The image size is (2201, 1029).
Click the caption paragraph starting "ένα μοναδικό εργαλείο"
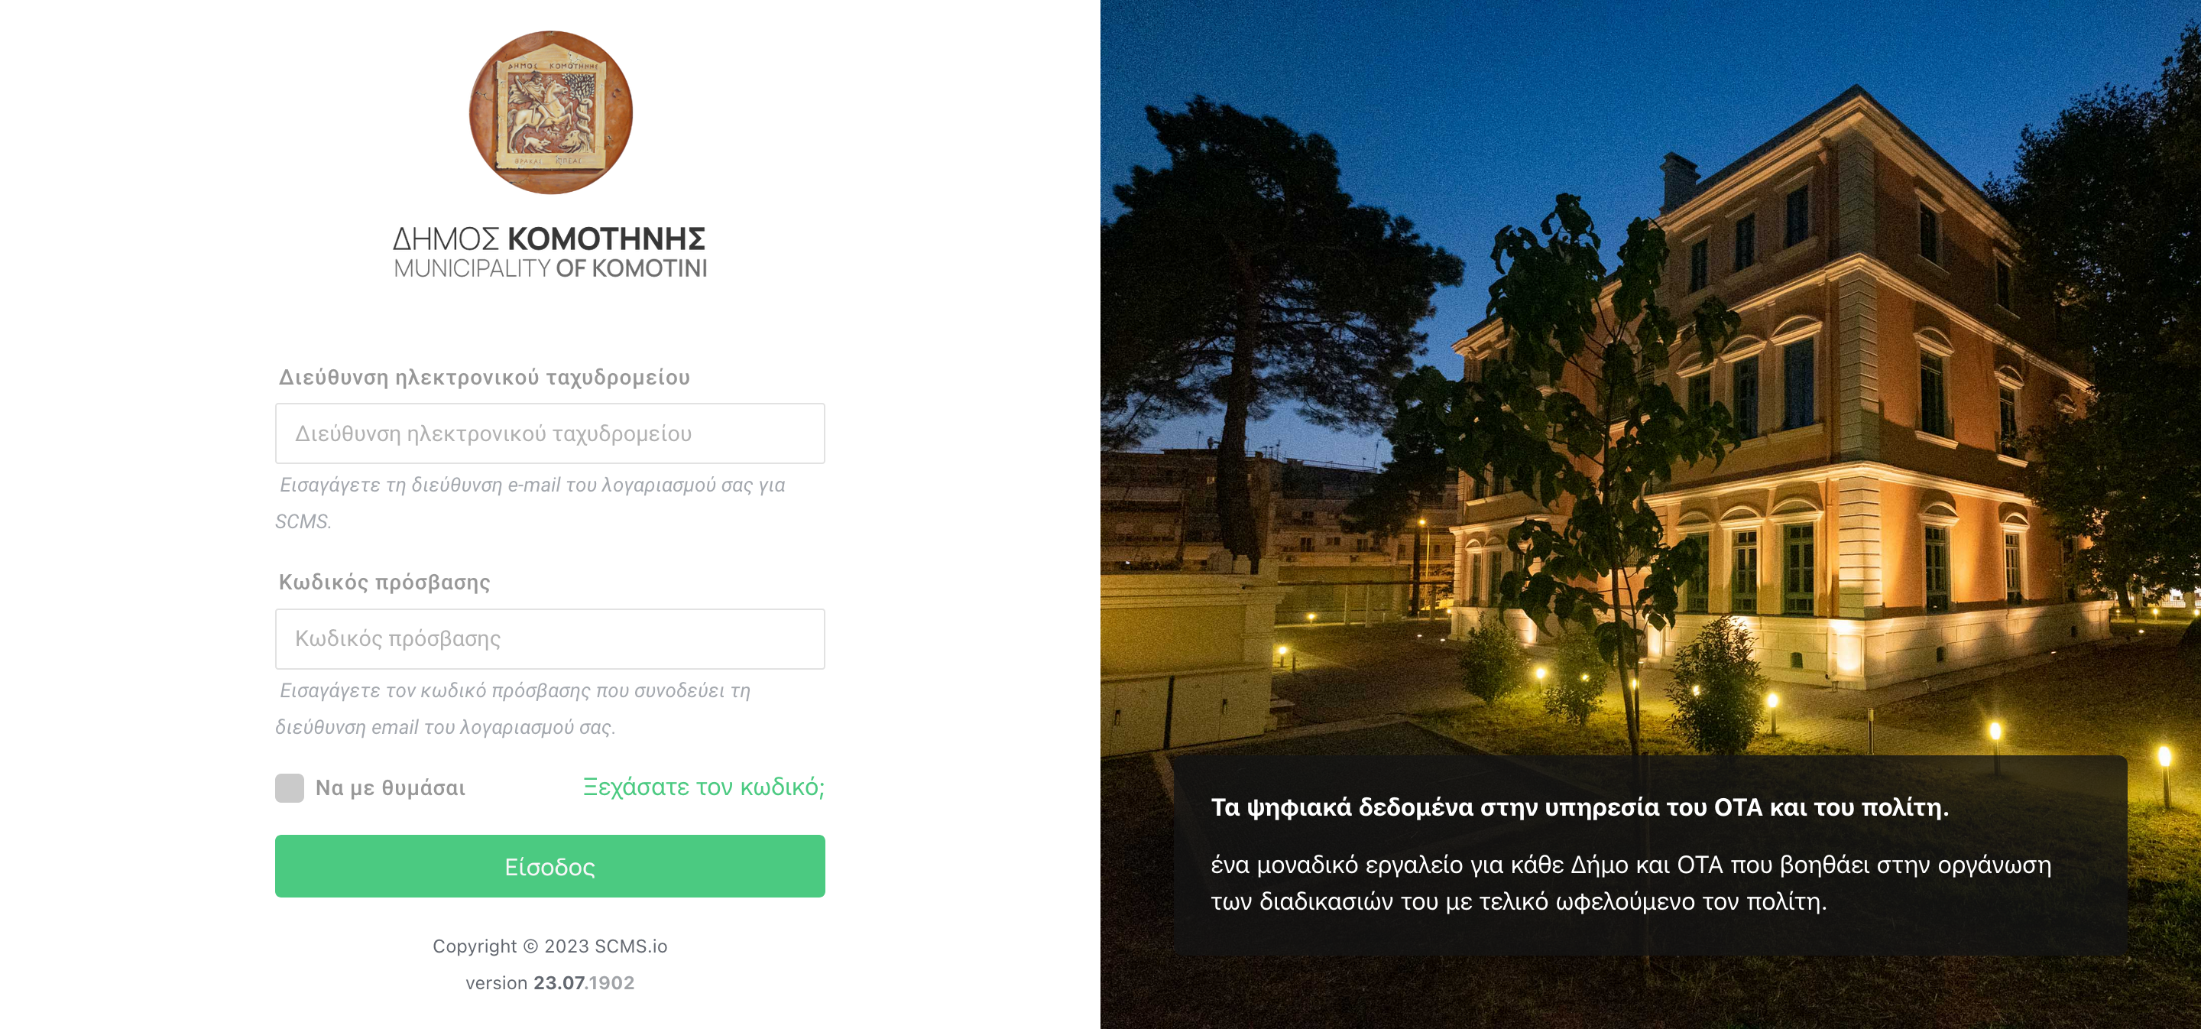(x=1631, y=883)
